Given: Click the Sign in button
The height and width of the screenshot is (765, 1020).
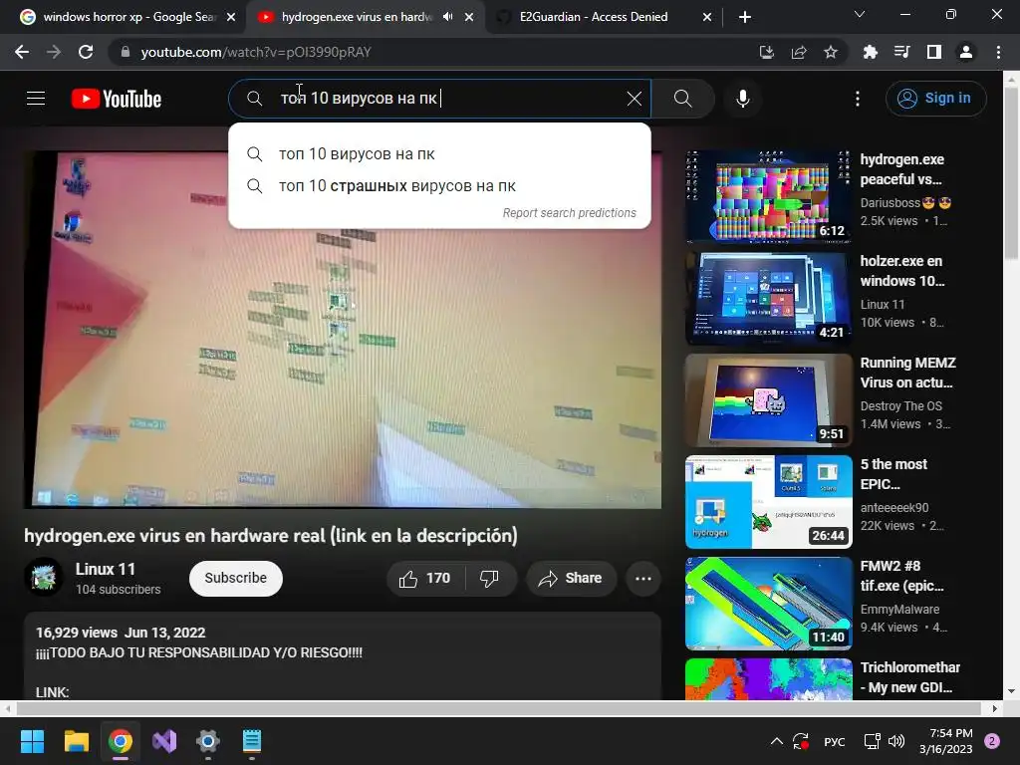Looking at the screenshot, I should coord(935,99).
